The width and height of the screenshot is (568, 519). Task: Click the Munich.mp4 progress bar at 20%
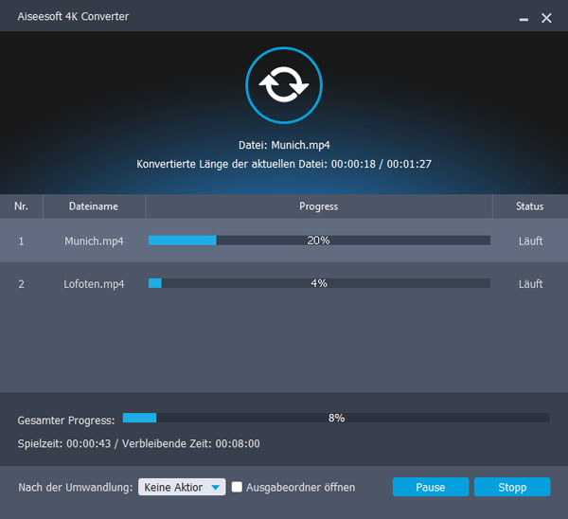319,241
